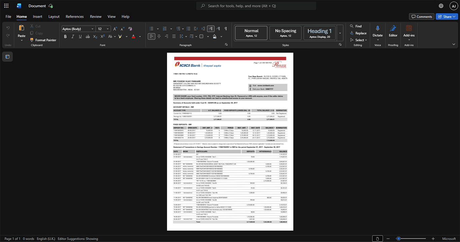The width and height of the screenshot is (460, 242).
Task: Open the Comments pane
Action: 422,16
